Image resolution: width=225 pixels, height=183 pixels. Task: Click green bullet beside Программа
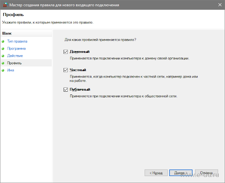coord(4,48)
